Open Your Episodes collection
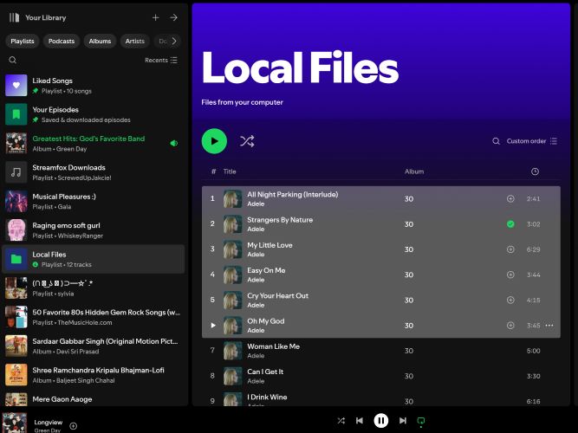The height and width of the screenshot is (433, 578). (x=94, y=114)
